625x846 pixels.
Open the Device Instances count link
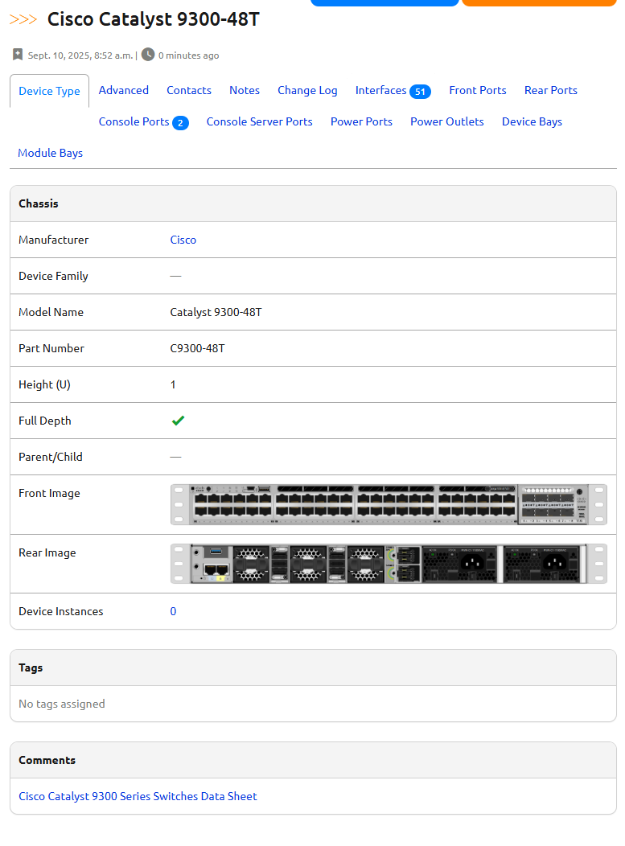[173, 611]
